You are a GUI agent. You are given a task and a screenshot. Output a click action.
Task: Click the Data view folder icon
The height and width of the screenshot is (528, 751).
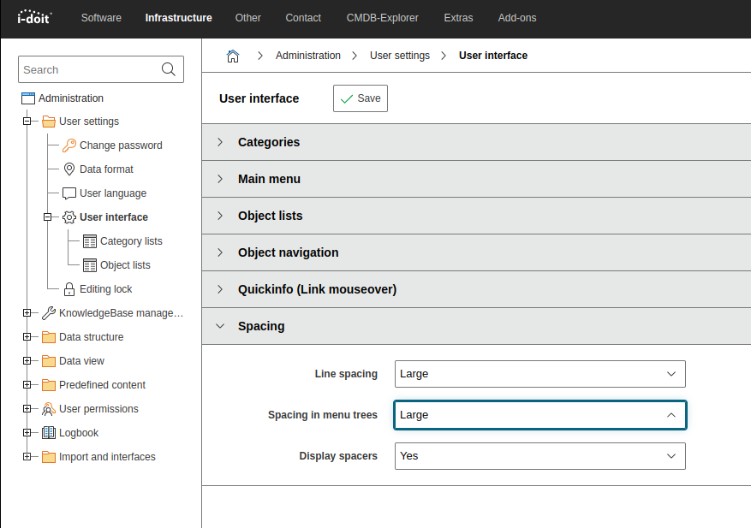pos(48,361)
